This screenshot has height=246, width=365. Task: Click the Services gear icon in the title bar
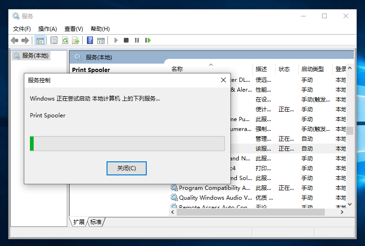[16, 16]
